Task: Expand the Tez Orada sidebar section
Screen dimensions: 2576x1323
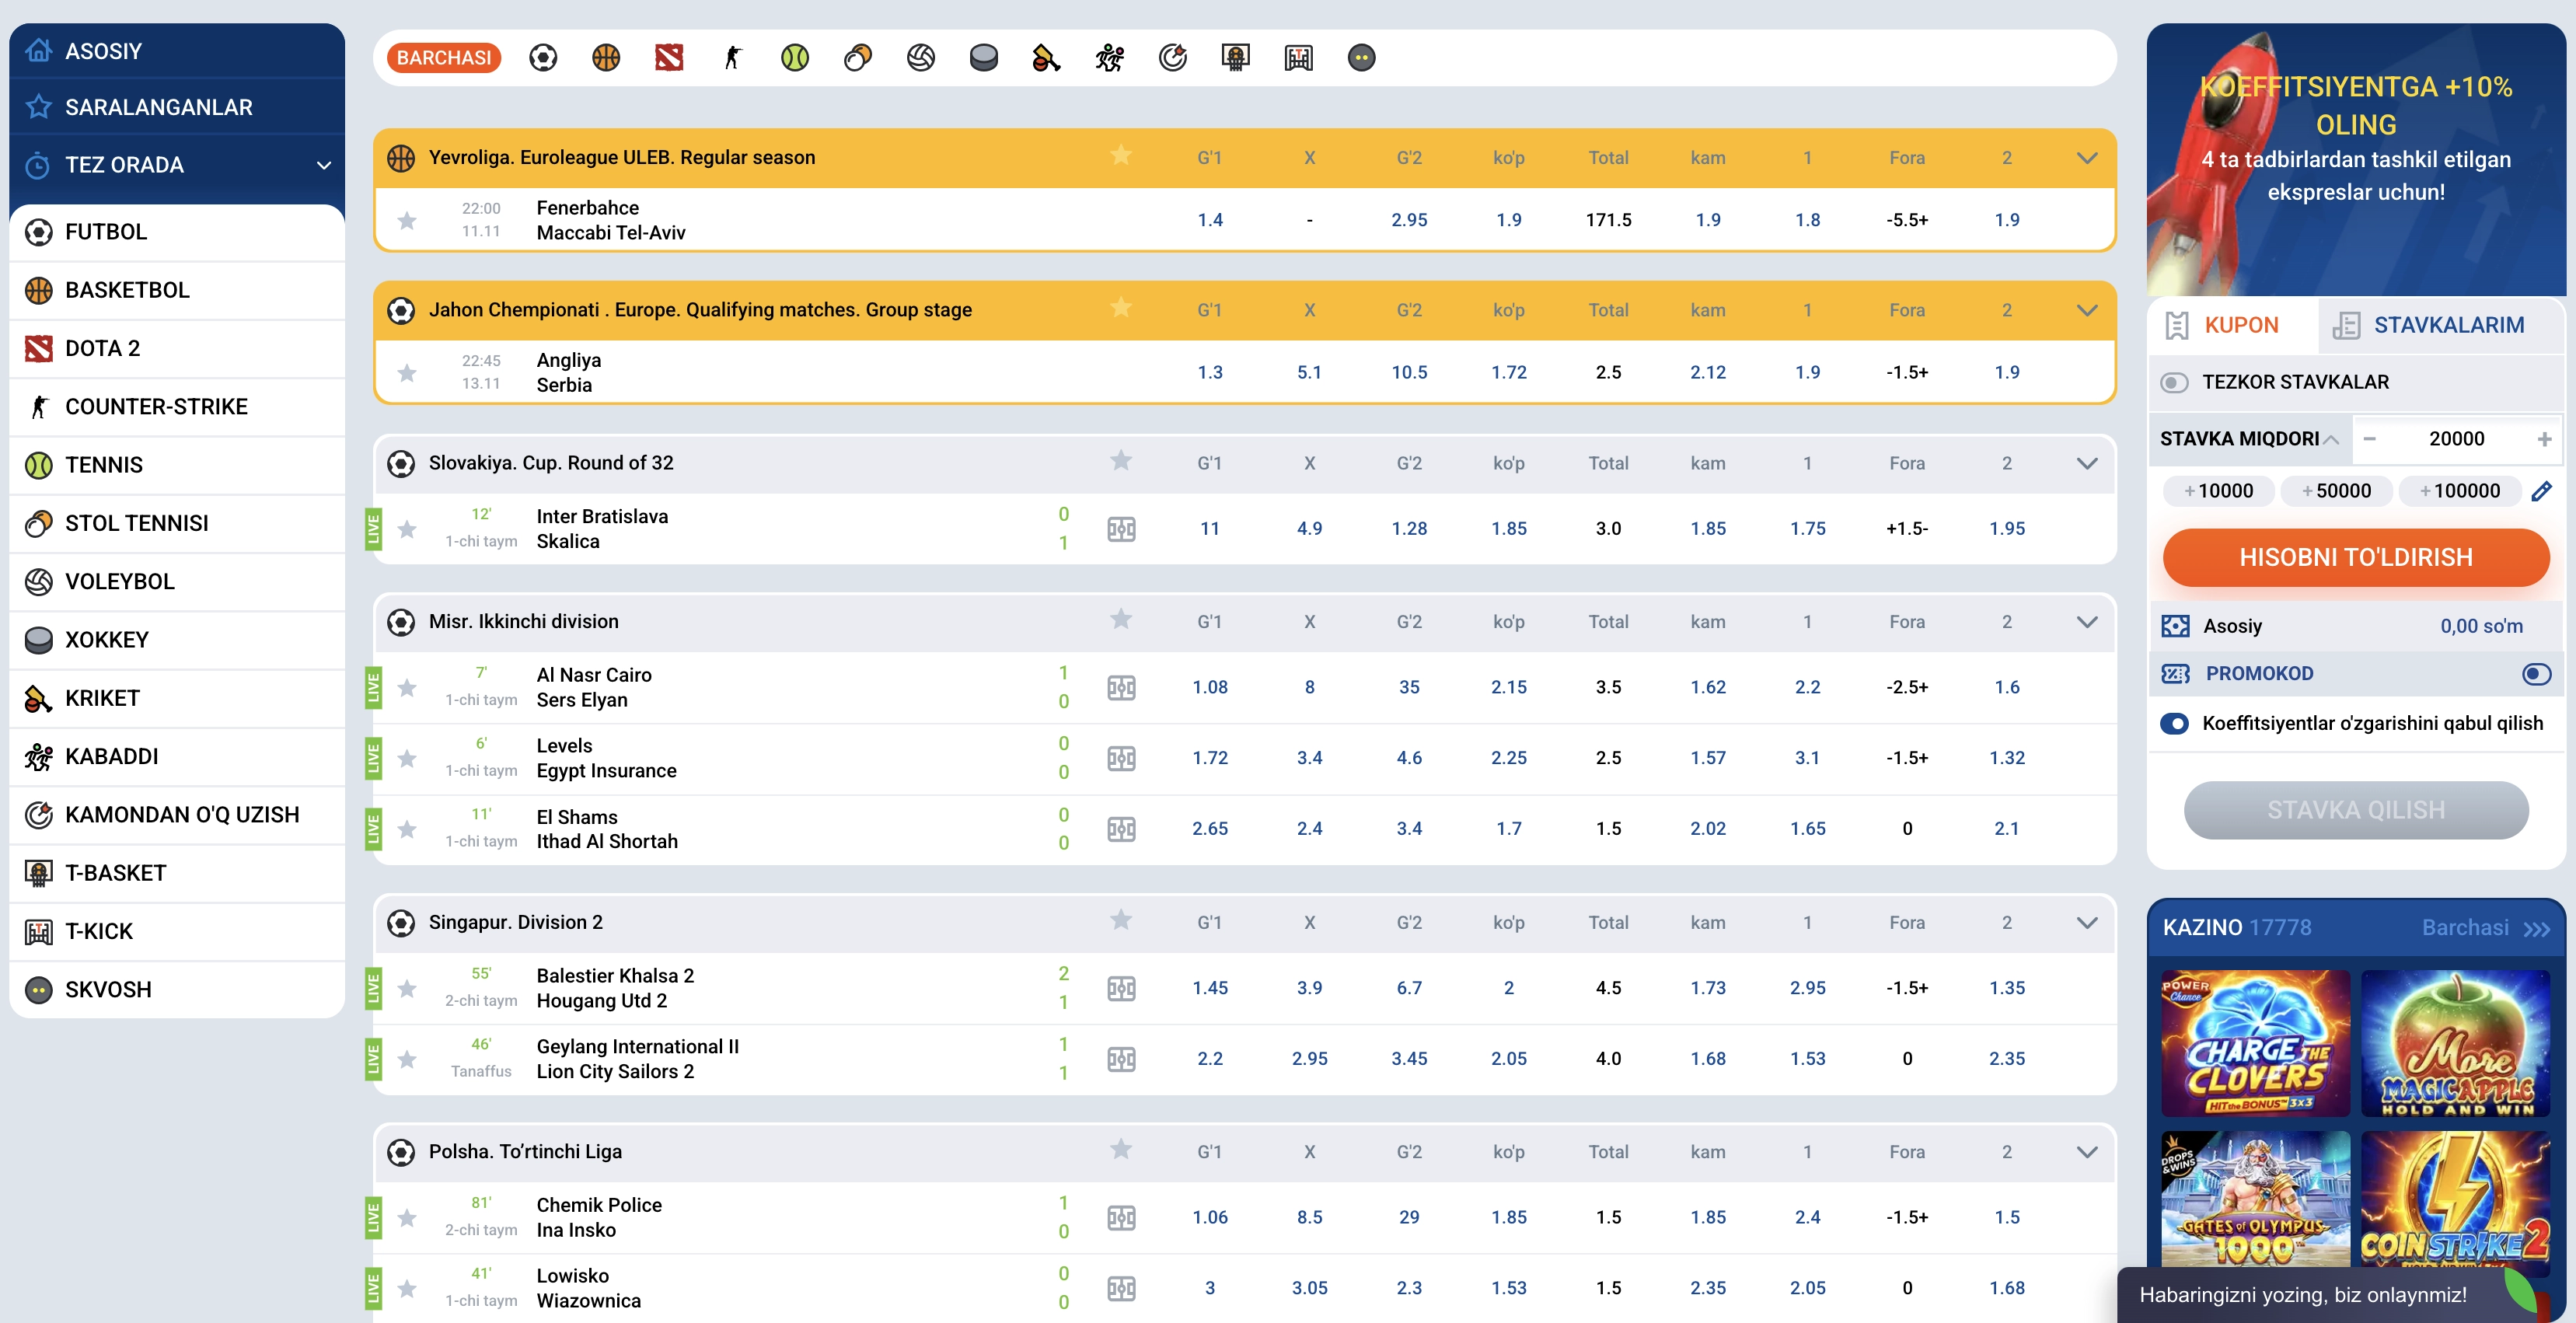Action: 323,165
